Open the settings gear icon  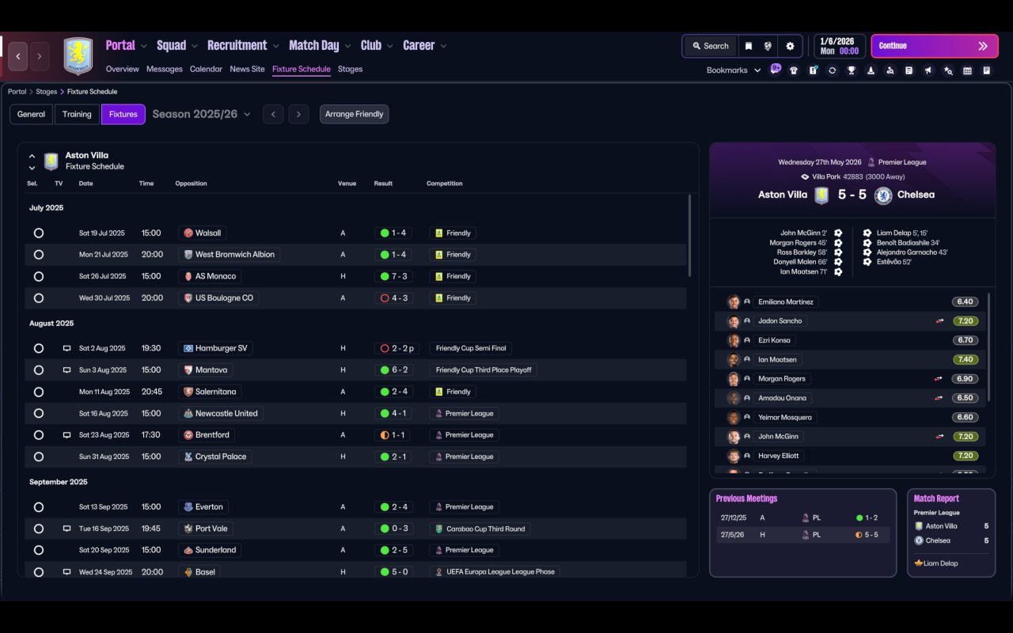coord(790,46)
